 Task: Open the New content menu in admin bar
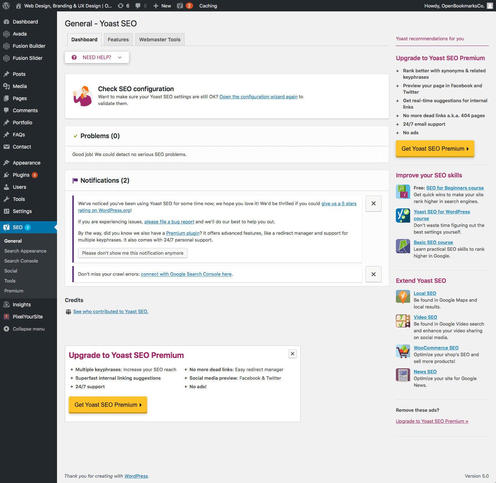162,6
